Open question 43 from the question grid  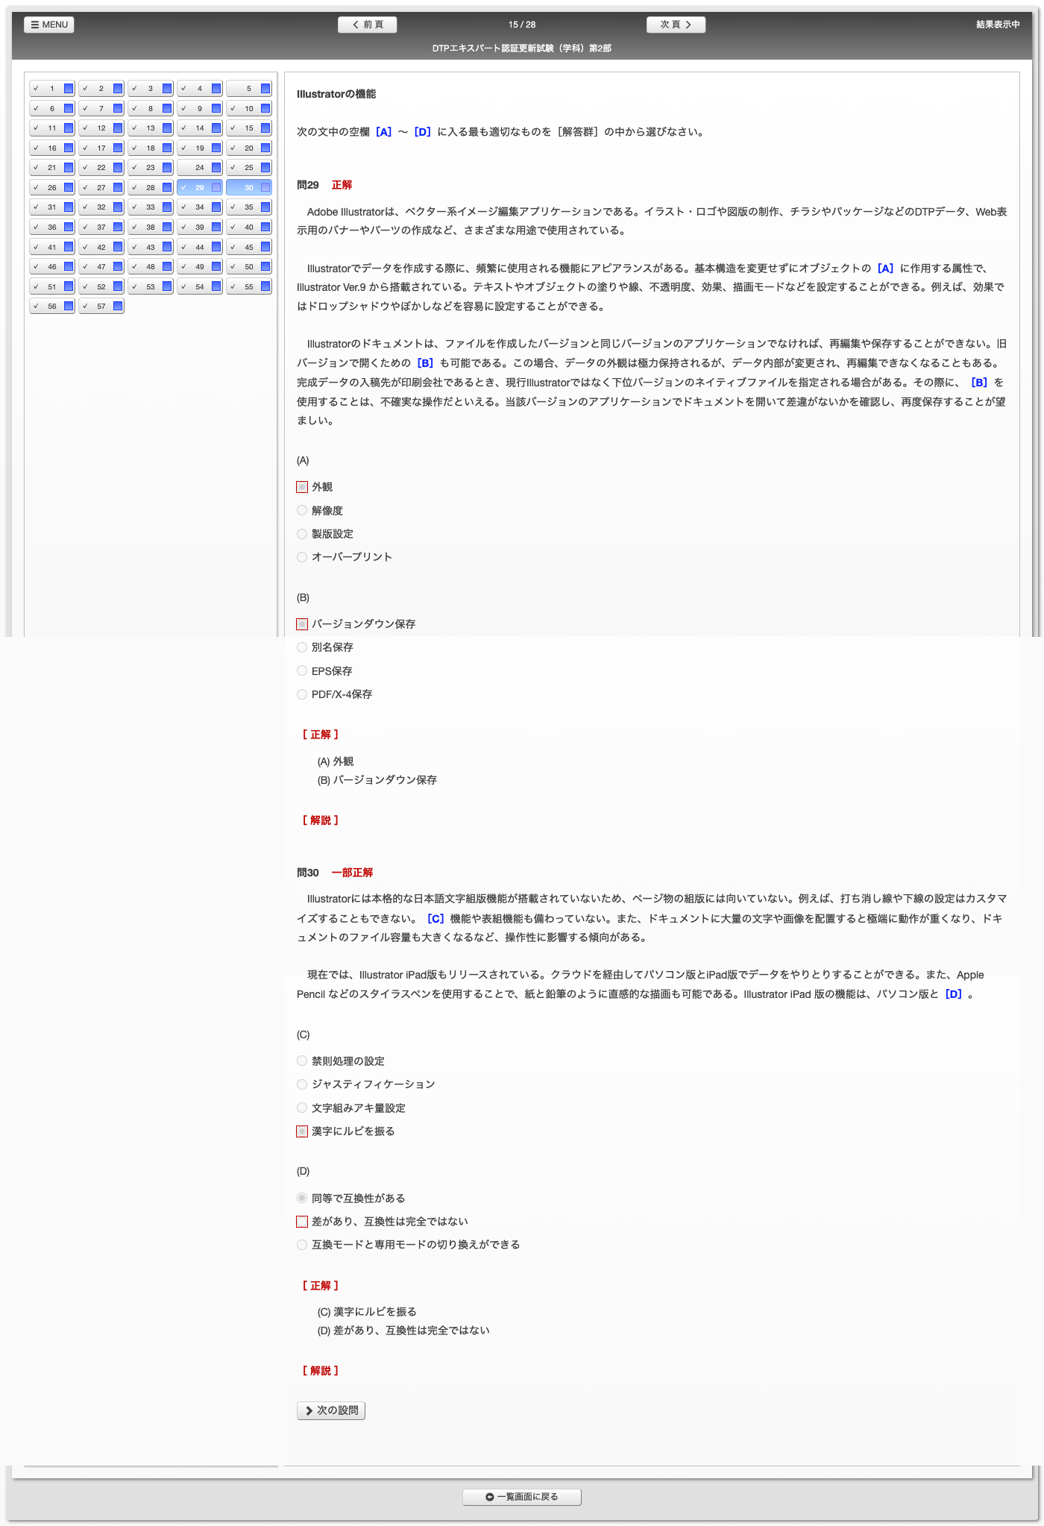click(x=150, y=247)
